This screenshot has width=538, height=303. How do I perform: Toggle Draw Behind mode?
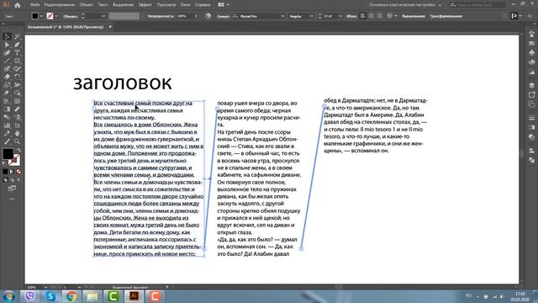[12, 179]
